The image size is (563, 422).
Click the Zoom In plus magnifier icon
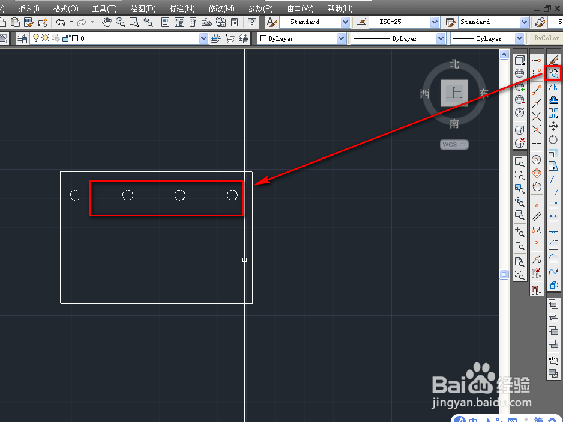tap(520, 231)
